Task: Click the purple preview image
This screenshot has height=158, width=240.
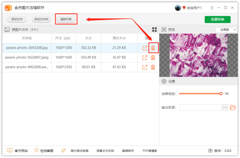Action: [x=198, y=55]
